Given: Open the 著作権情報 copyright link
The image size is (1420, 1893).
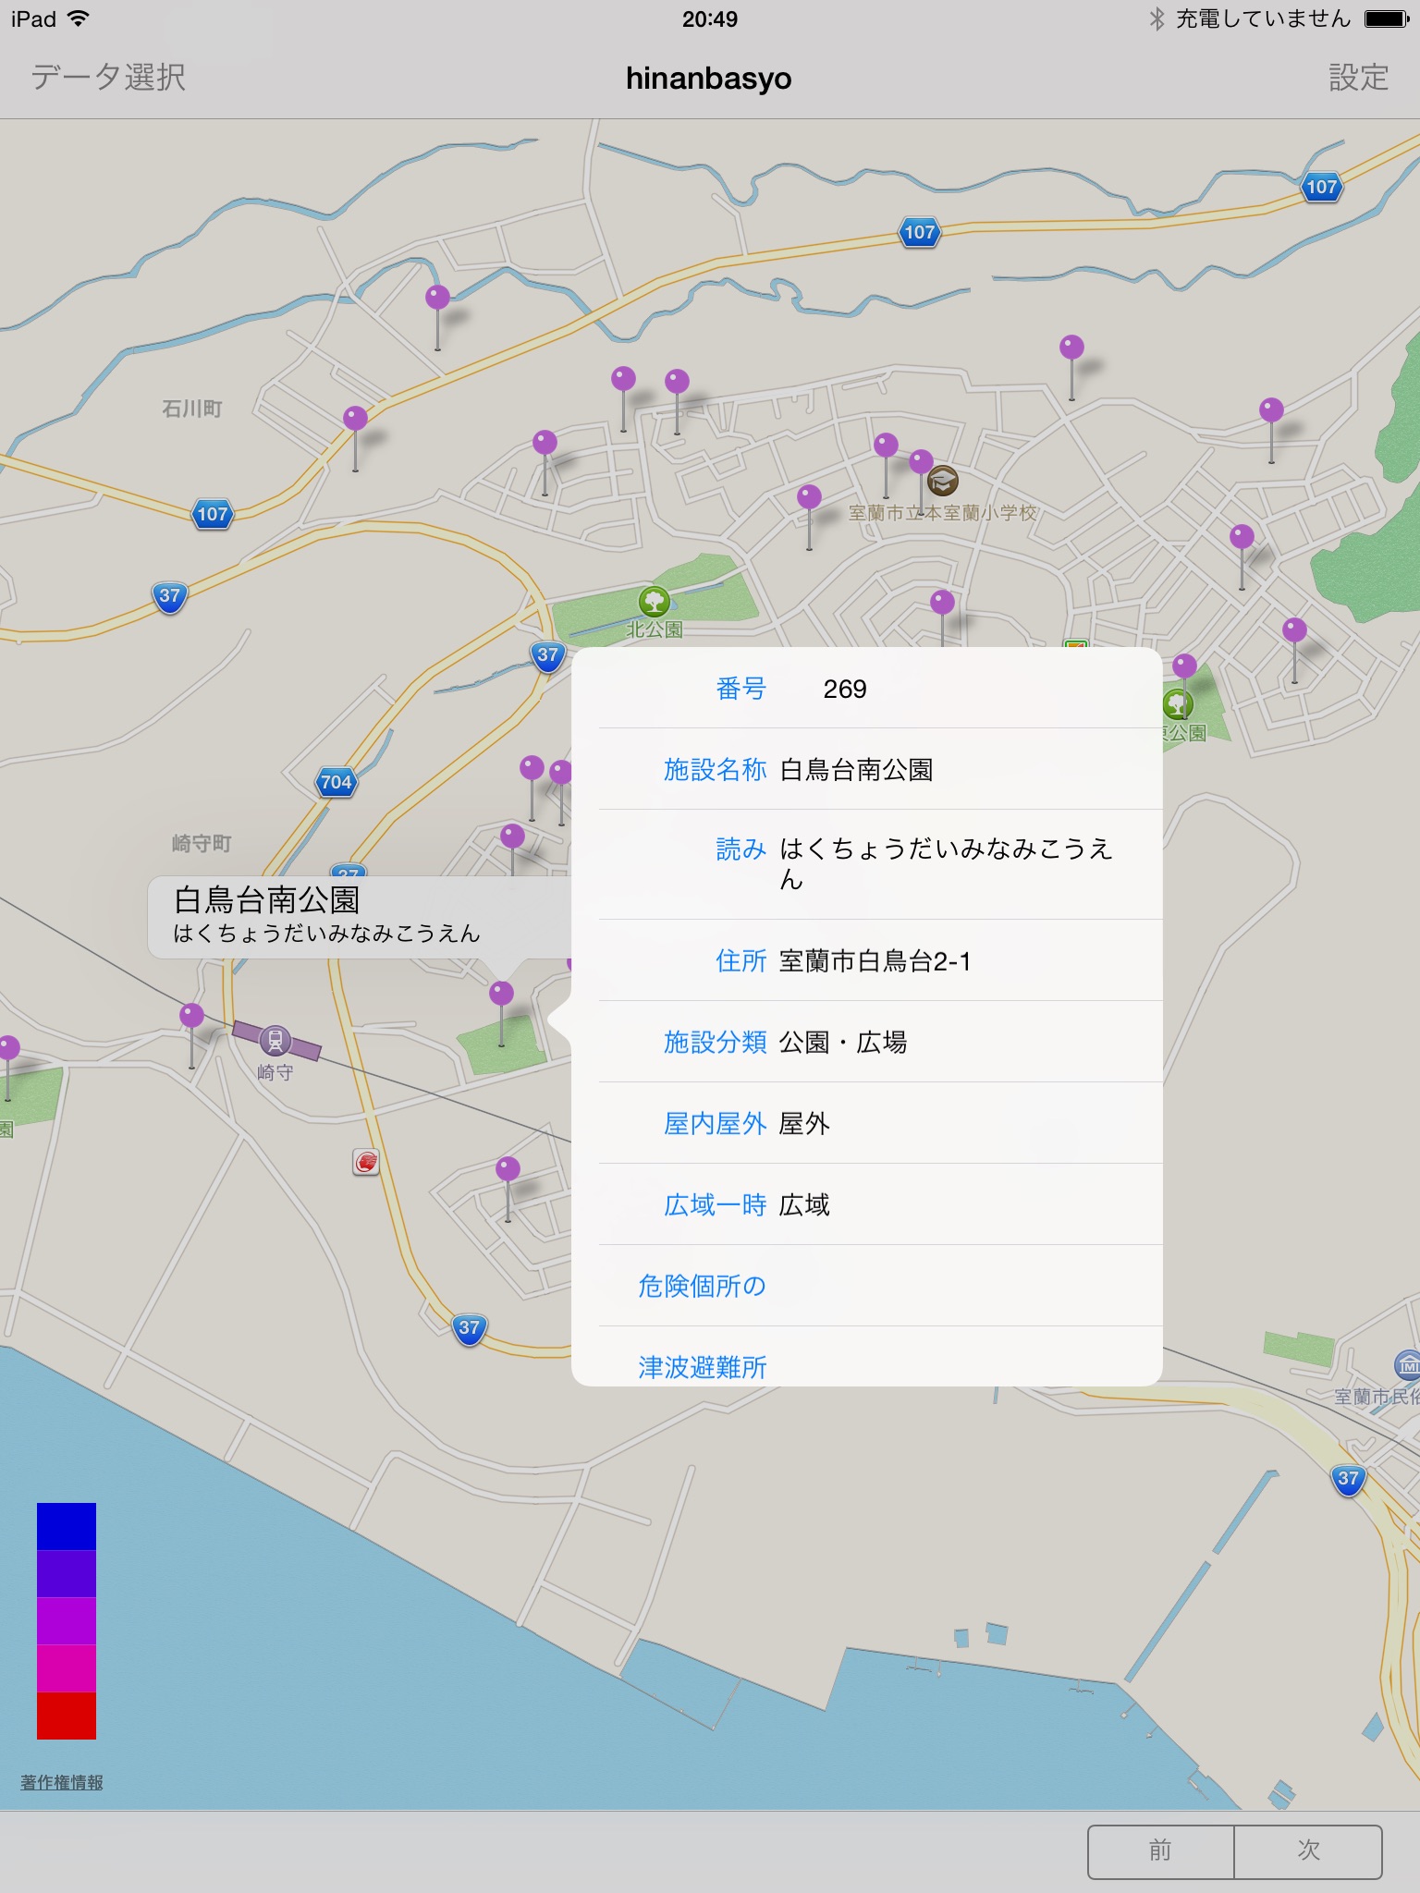Looking at the screenshot, I should (62, 1782).
